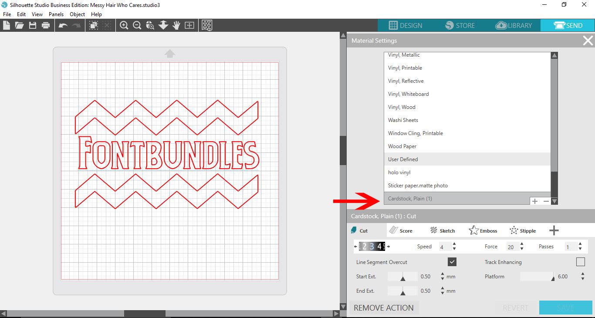Switch to the Stipple action
This screenshot has width=595, height=318.
tap(523, 230)
